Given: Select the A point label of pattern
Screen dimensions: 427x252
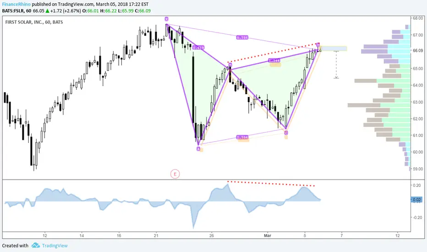Looking at the screenshot, I should click(198, 149).
